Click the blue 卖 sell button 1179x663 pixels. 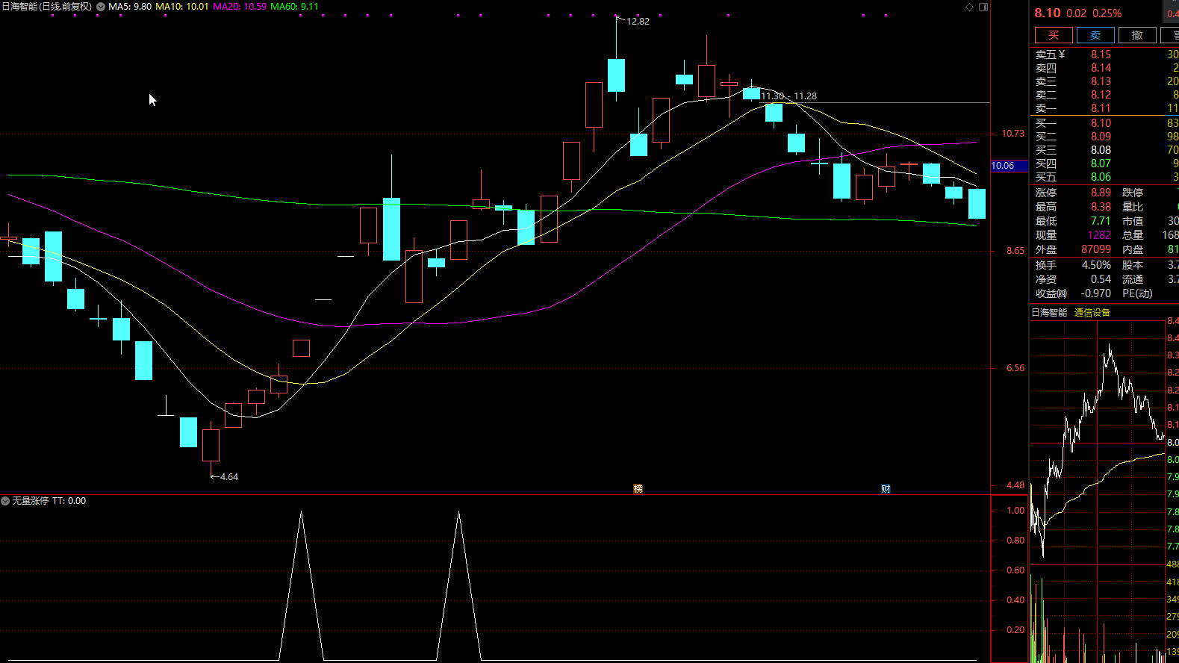click(x=1095, y=35)
